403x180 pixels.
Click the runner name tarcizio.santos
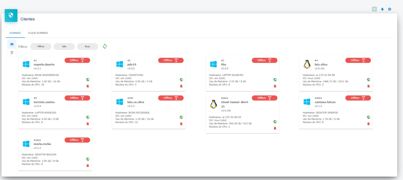coord(44,102)
